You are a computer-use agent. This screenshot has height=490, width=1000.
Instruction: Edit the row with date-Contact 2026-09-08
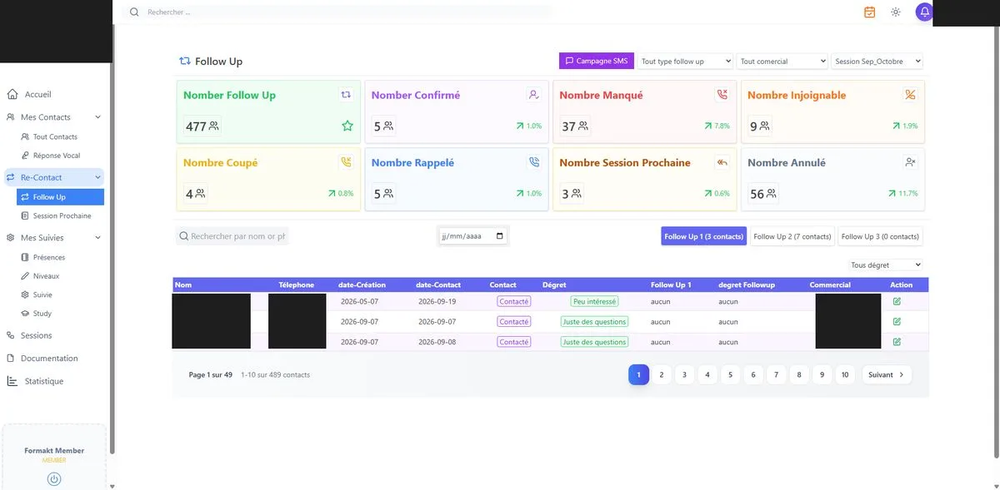pos(897,342)
